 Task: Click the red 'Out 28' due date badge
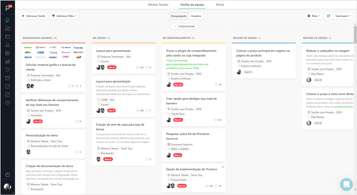[x=38, y=121]
